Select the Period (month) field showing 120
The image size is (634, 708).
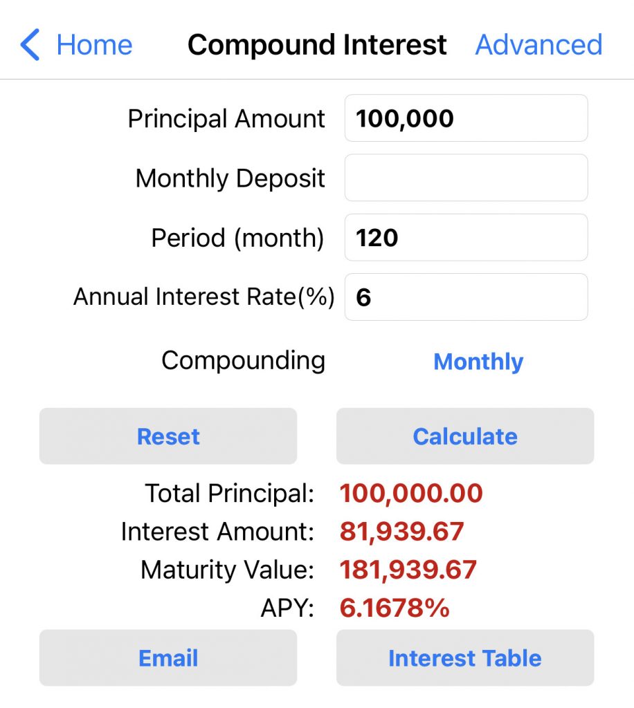(x=466, y=237)
